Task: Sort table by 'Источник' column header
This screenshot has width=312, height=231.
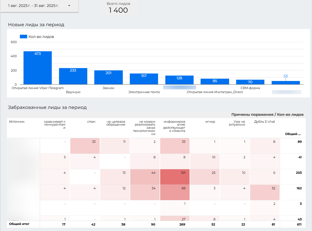Action: click(17, 122)
